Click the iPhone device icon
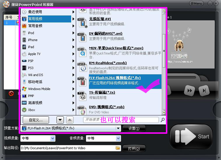The width and height of the screenshot is (221, 160). [x=24, y=40]
